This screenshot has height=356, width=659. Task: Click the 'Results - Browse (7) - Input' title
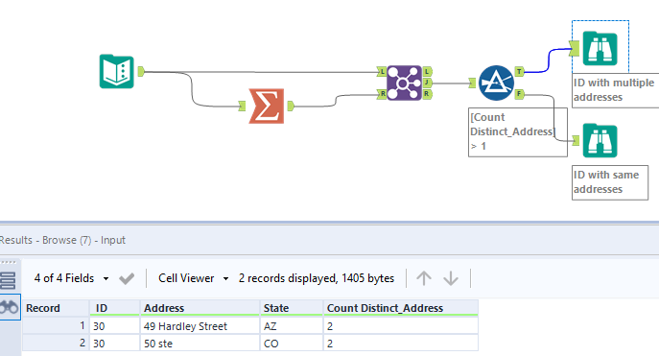(x=62, y=240)
